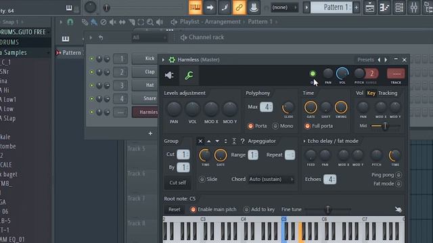
Task: Open the All channel filter dropdown
Action: (149, 38)
